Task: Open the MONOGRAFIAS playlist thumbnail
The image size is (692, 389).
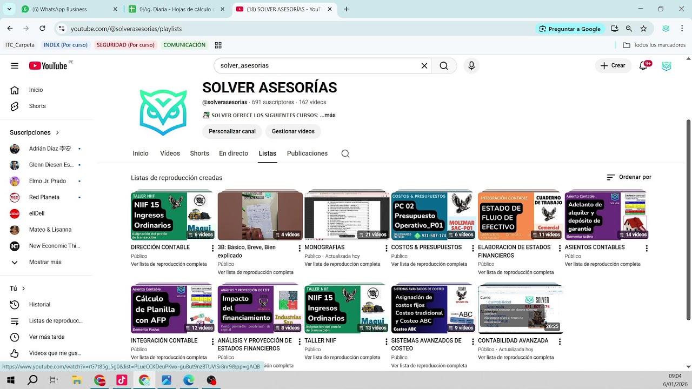Action: tap(347, 216)
